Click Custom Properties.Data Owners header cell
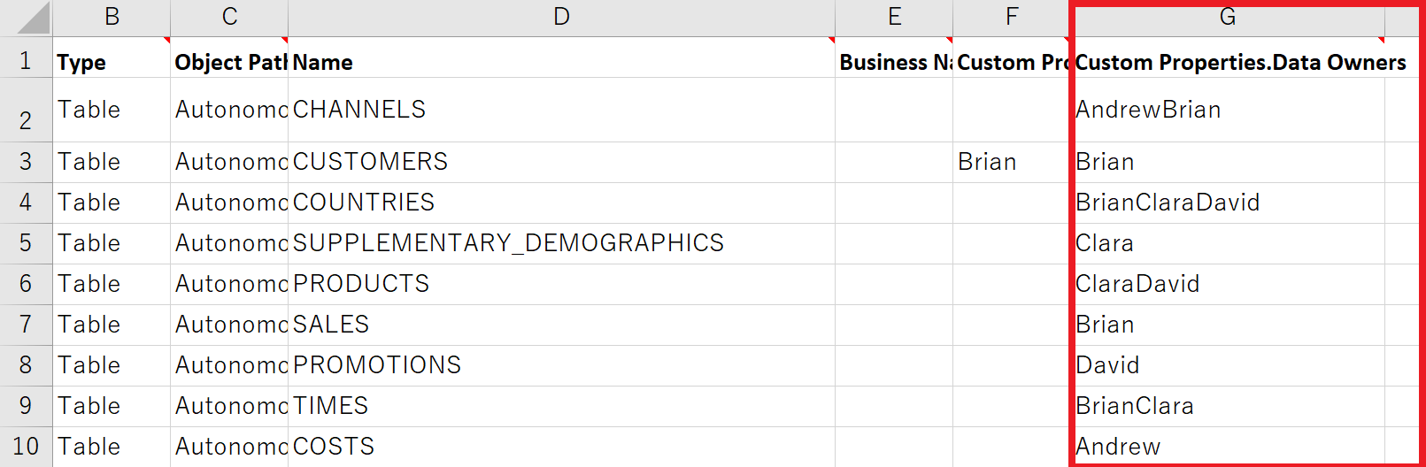1426x467 pixels. (x=1227, y=62)
